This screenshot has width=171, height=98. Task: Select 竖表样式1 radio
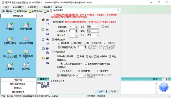point(66,71)
